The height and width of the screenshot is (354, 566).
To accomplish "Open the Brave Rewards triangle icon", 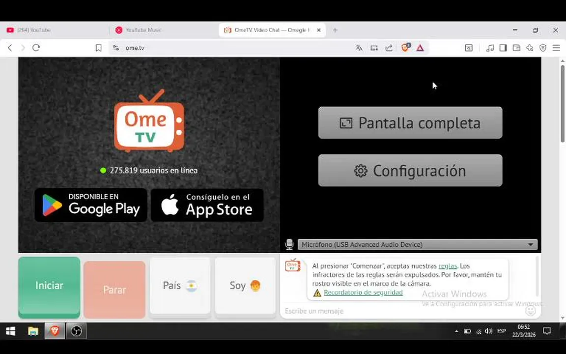I will pyautogui.click(x=420, y=48).
